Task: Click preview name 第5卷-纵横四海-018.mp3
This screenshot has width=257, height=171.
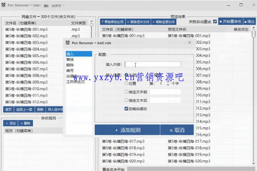Action: pos(189,148)
